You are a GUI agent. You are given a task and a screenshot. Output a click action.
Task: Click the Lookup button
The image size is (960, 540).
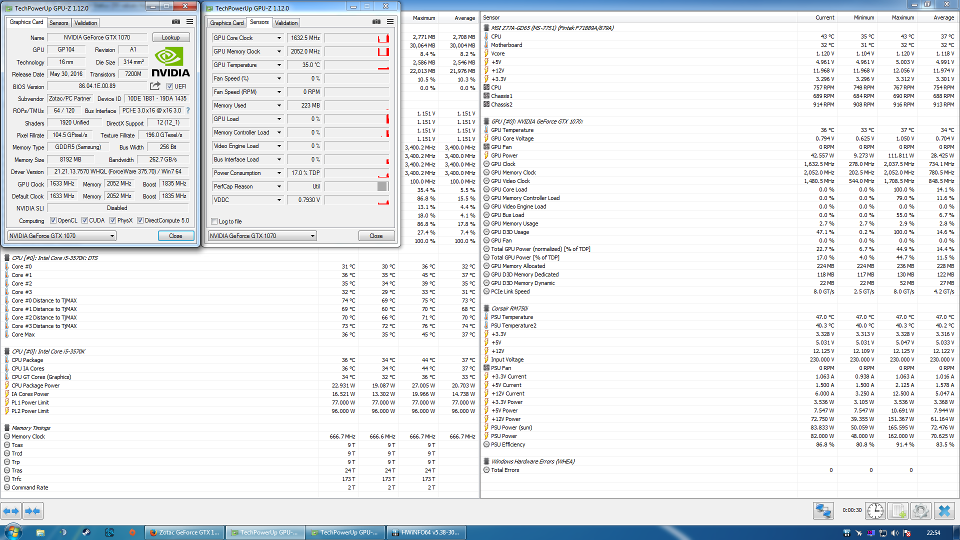pos(170,37)
